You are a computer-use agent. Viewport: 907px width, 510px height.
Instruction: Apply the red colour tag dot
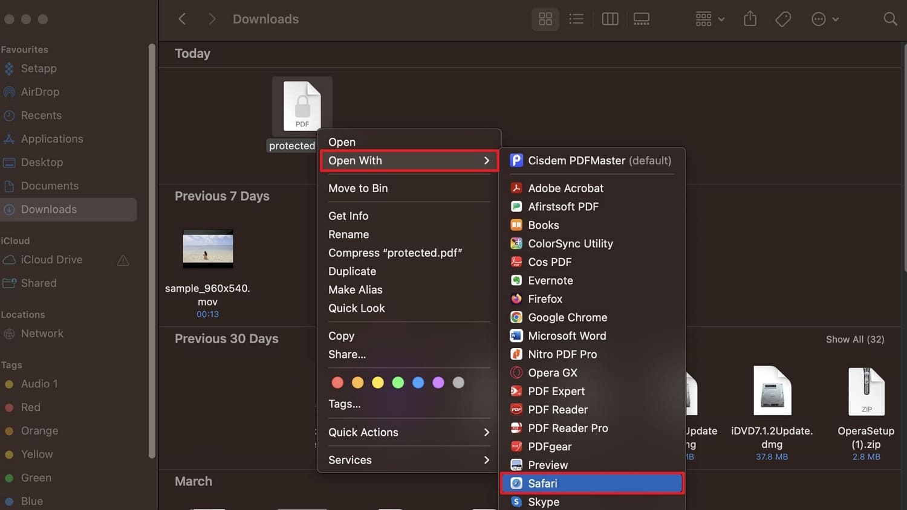337,382
